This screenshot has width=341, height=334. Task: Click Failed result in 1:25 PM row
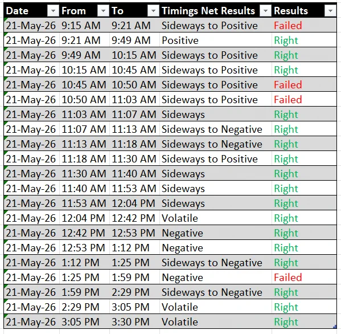(x=288, y=277)
